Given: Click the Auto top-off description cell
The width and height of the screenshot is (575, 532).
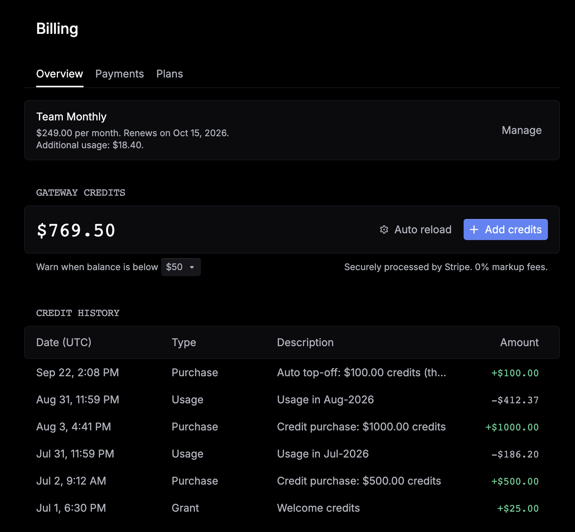Looking at the screenshot, I should coord(362,372).
